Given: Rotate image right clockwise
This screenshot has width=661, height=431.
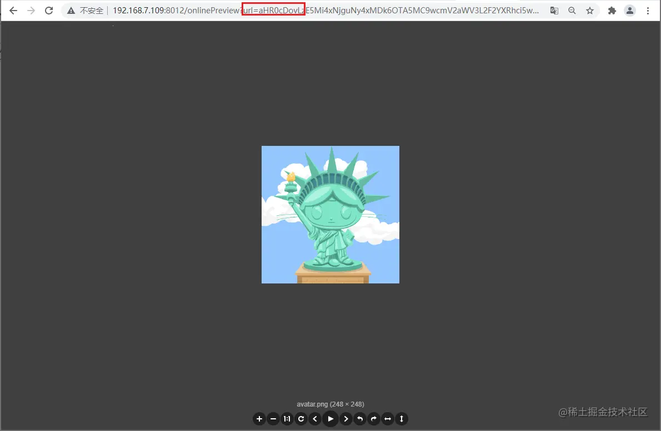Looking at the screenshot, I should 374,419.
